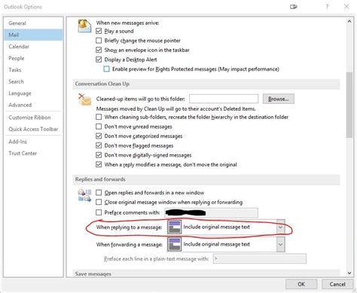
Task: Open the People options category
Action: point(34,58)
